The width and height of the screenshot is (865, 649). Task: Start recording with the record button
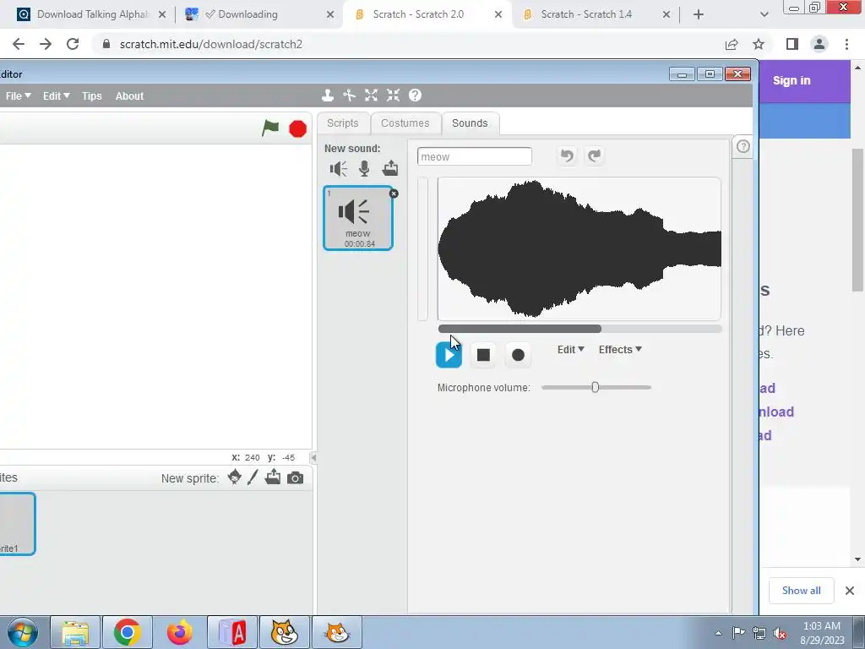pos(518,355)
